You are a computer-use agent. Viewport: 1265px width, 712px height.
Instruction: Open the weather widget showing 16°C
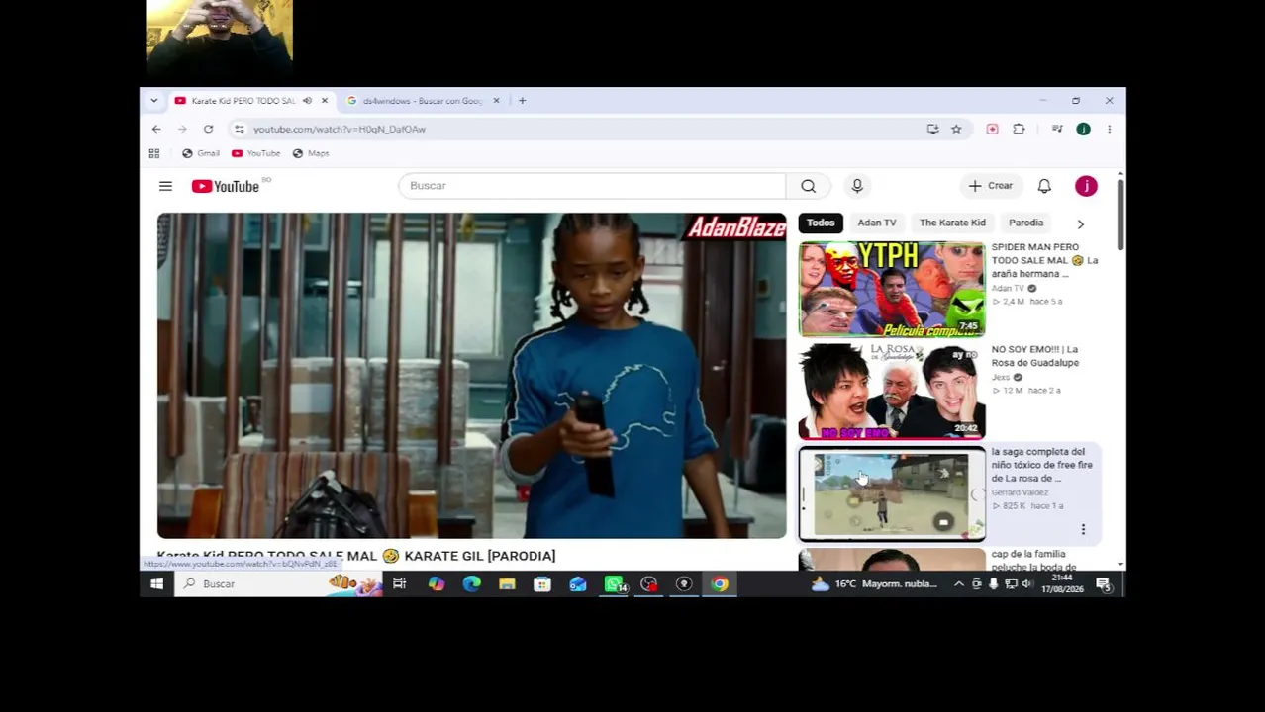pos(873,584)
